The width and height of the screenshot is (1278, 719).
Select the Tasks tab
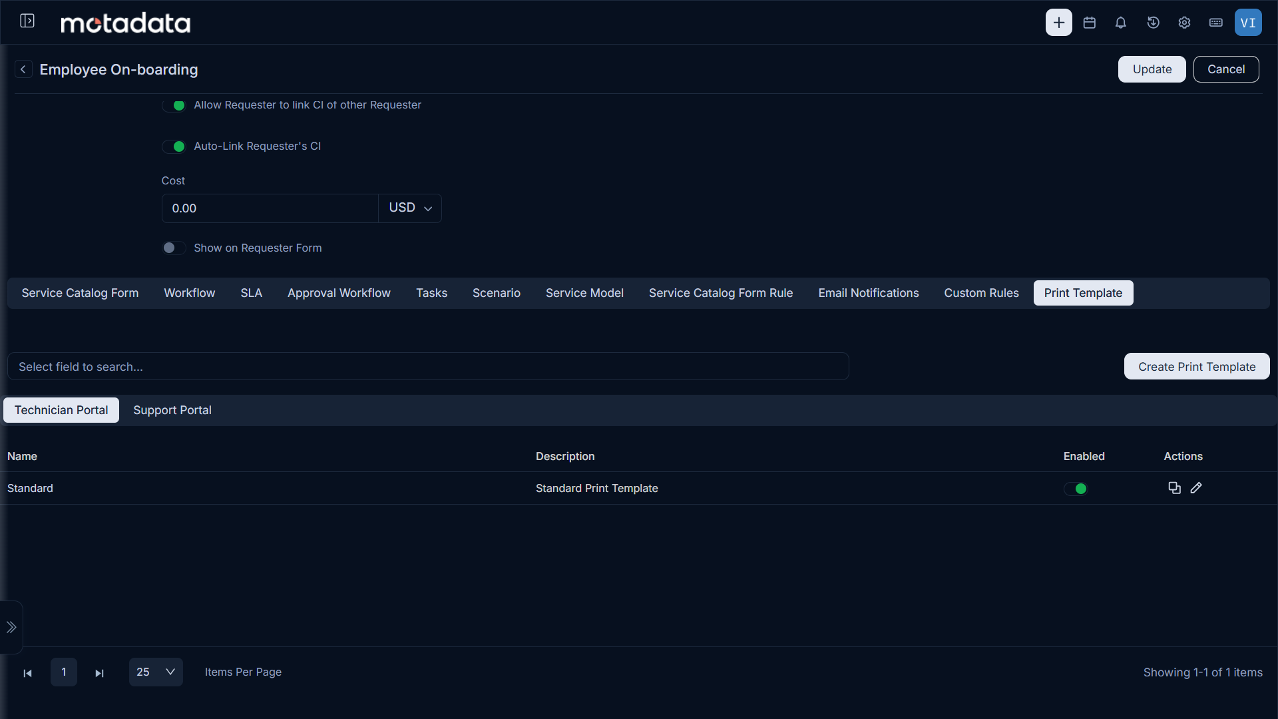tap(431, 293)
